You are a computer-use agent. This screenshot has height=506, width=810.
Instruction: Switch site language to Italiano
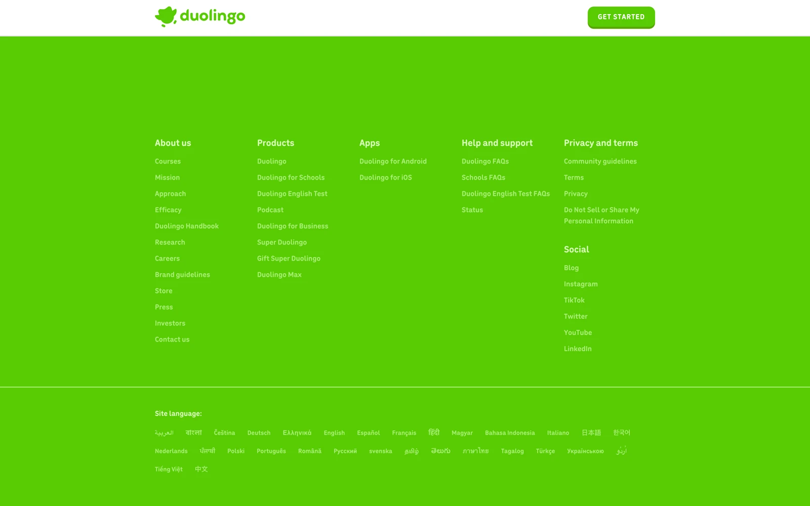click(x=558, y=433)
